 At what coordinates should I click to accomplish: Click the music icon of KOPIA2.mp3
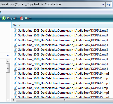[x=15, y=35]
